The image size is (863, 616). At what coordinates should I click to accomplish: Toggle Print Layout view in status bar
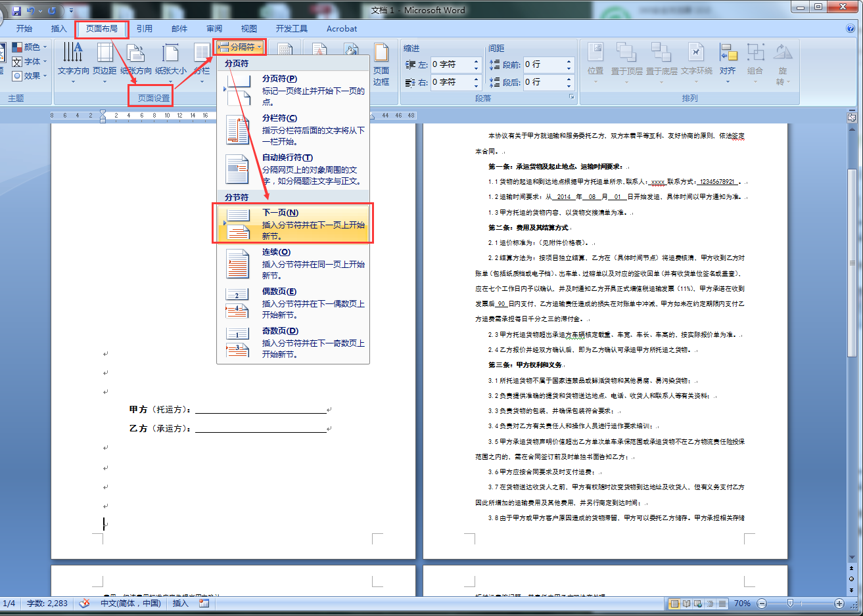click(x=674, y=604)
